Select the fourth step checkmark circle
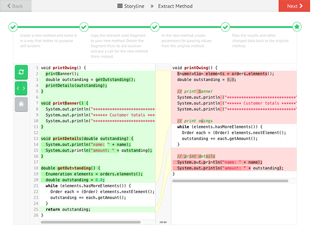Screen dimensions: 315x236 tap(226, 27)
